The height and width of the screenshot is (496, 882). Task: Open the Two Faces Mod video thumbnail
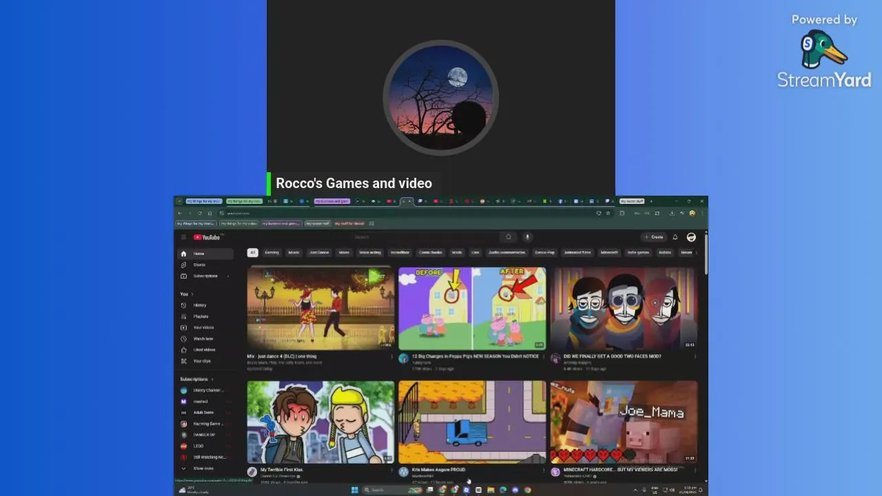click(x=624, y=309)
